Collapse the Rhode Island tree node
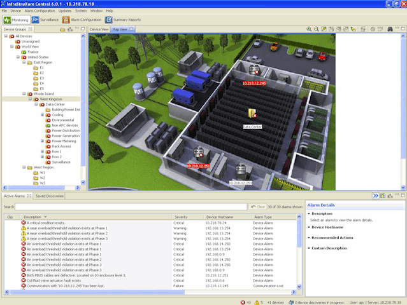The height and width of the screenshot is (305, 407). [x=24, y=94]
